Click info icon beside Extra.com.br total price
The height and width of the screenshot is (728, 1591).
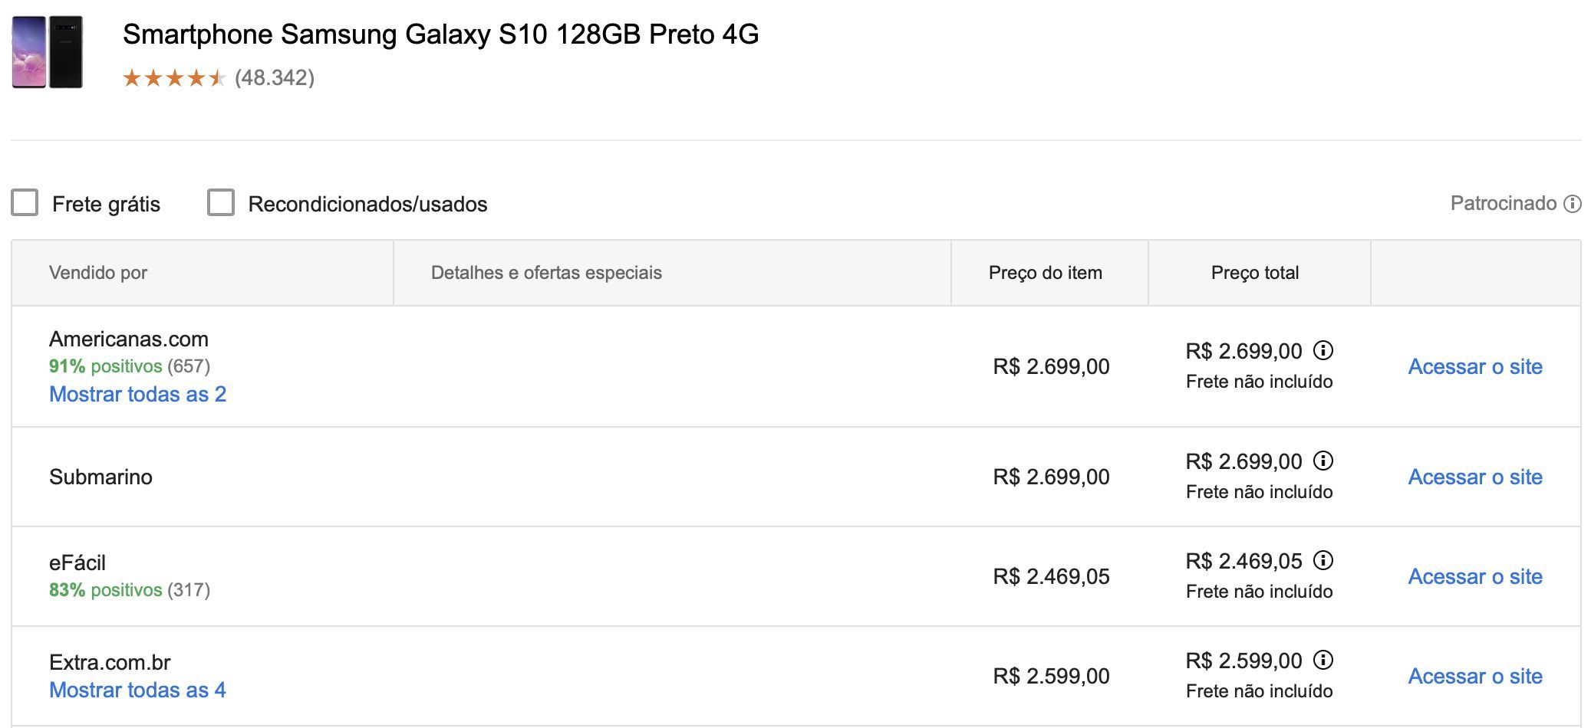pyautogui.click(x=1323, y=660)
